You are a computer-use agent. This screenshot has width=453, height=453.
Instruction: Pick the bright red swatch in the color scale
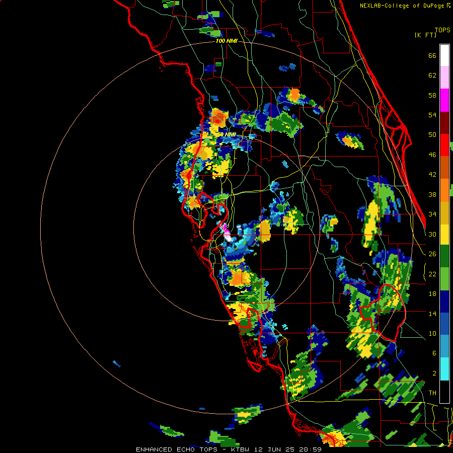tap(444, 145)
